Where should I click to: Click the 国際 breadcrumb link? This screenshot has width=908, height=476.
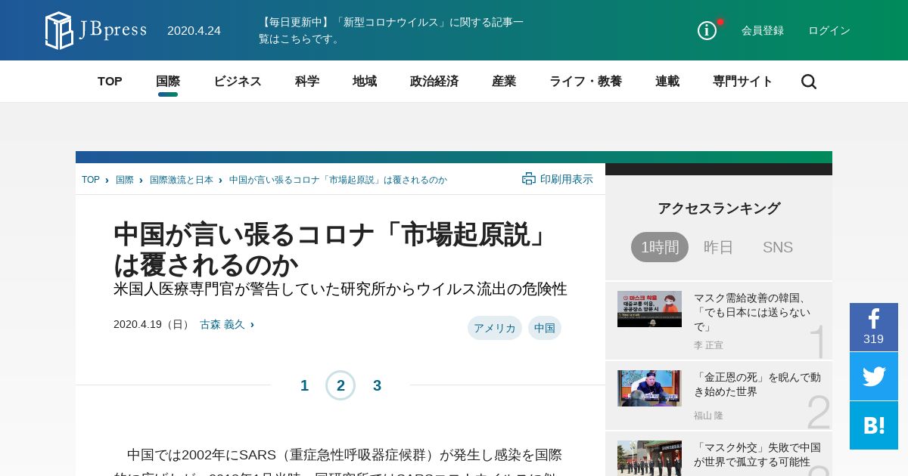[x=125, y=180]
